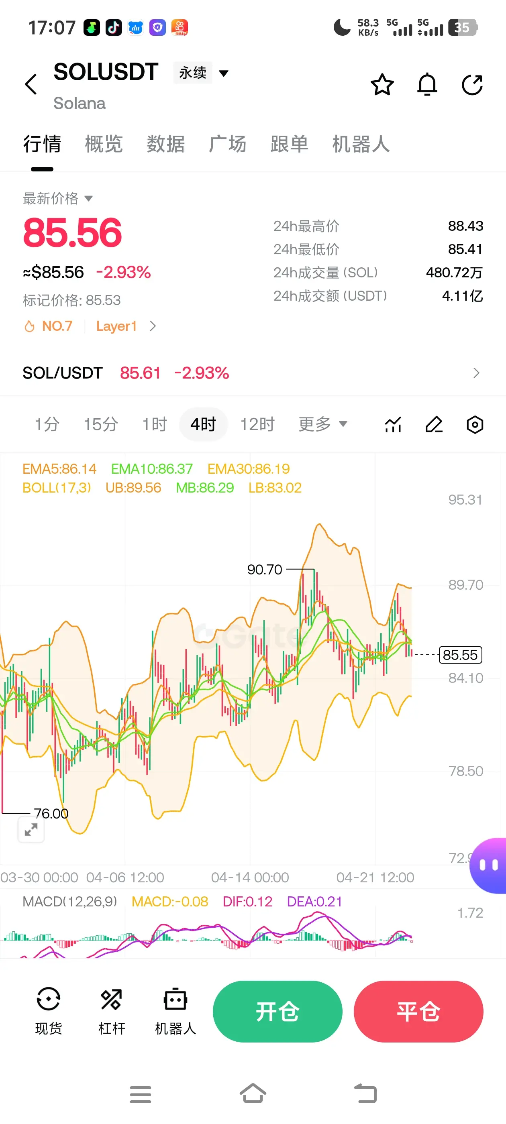Open the SOL/USDT spot price row
Screen dimensions: 506x1124
click(x=253, y=373)
